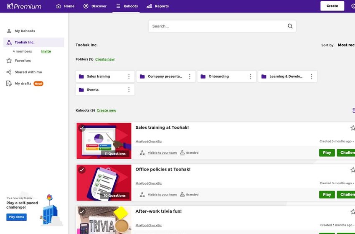Open title Office policies at Toohak!
Viewport: 355px width, 234px height.
pos(163,169)
